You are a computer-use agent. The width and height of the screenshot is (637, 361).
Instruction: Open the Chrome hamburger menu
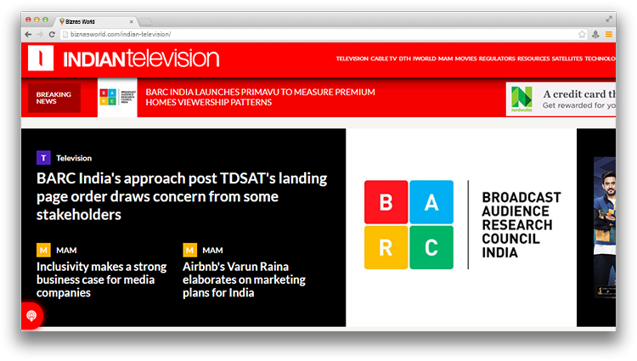click(609, 34)
